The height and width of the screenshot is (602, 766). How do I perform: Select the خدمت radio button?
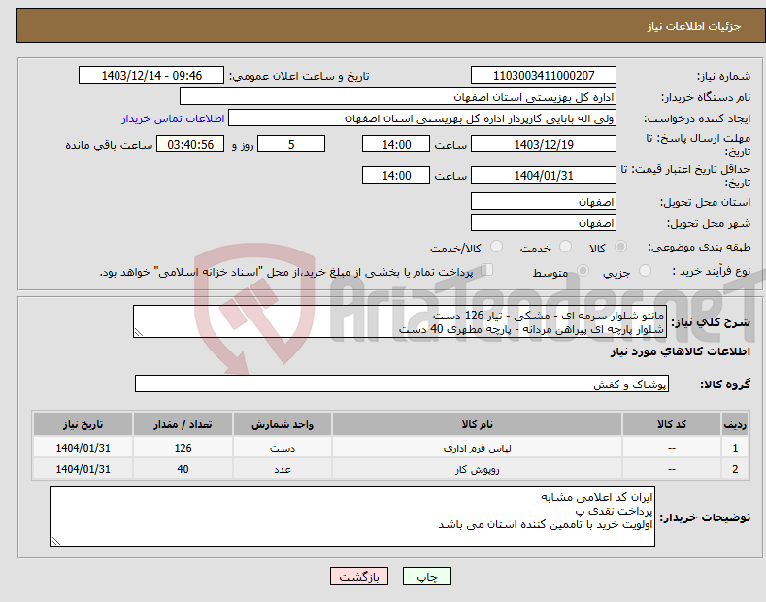click(x=565, y=247)
